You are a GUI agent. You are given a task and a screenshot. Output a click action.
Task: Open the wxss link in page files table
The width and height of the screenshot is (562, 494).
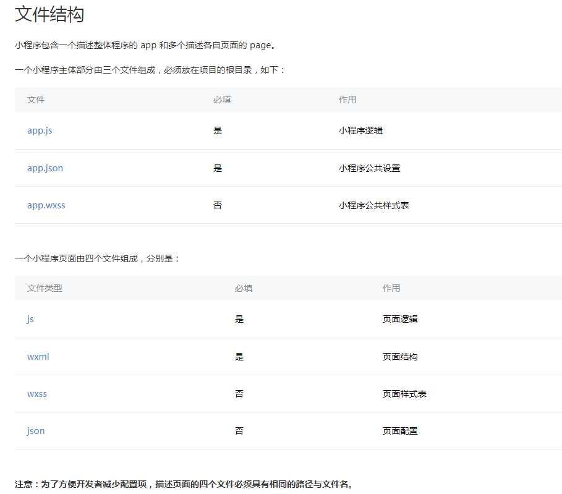tap(37, 394)
